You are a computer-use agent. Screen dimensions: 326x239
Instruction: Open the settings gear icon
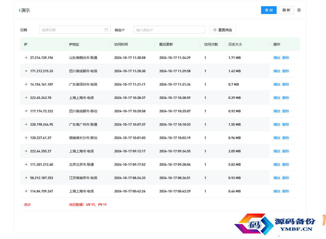(299, 10)
